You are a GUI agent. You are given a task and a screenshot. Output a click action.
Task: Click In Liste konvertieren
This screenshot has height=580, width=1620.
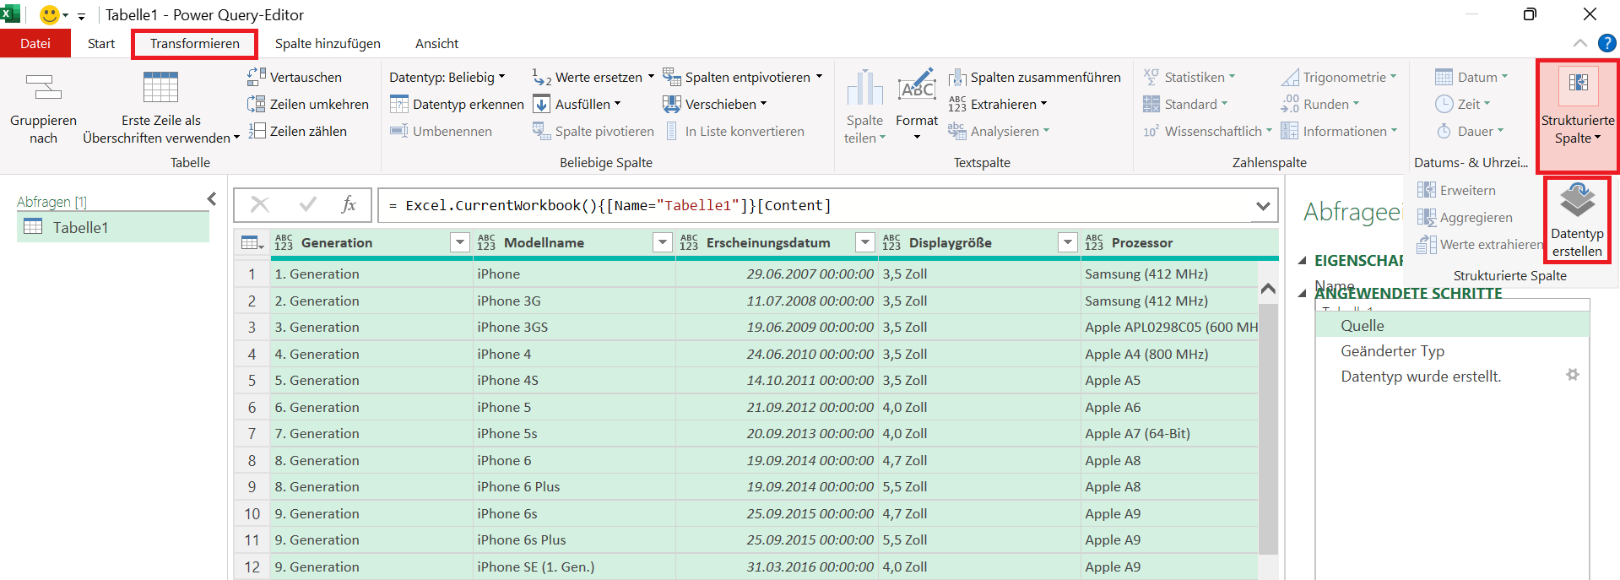click(734, 131)
